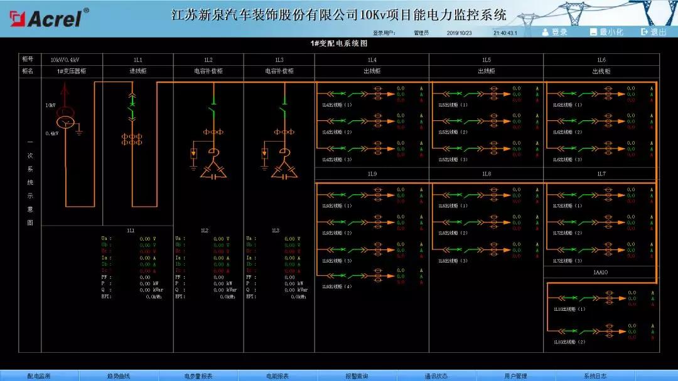The width and height of the screenshot is (678, 381).
Task: Click the 退出 exit button
Action: (x=654, y=32)
